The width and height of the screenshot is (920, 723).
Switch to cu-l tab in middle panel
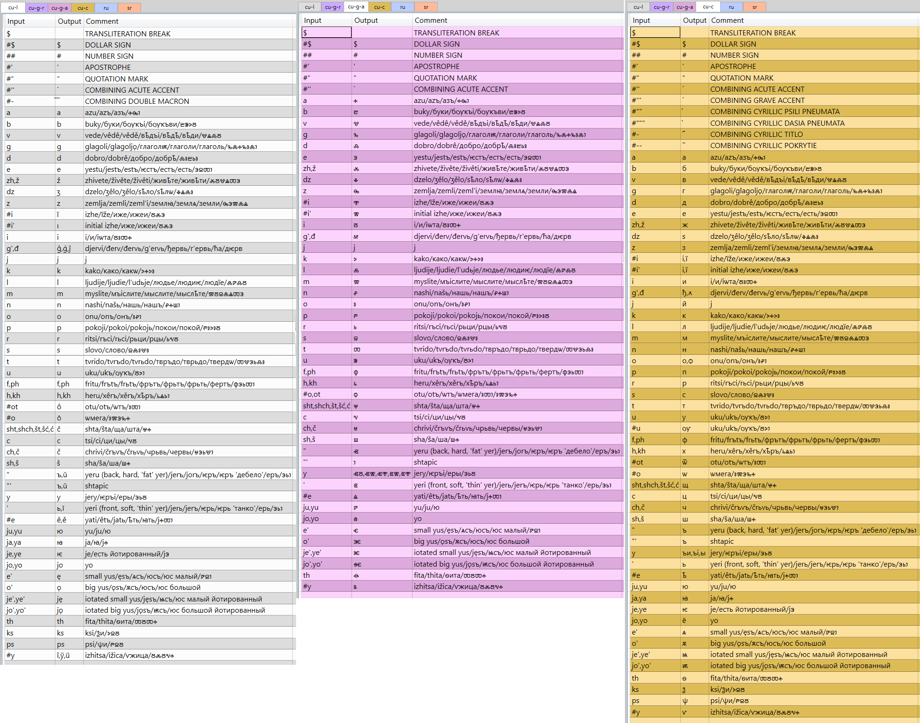pos(310,7)
